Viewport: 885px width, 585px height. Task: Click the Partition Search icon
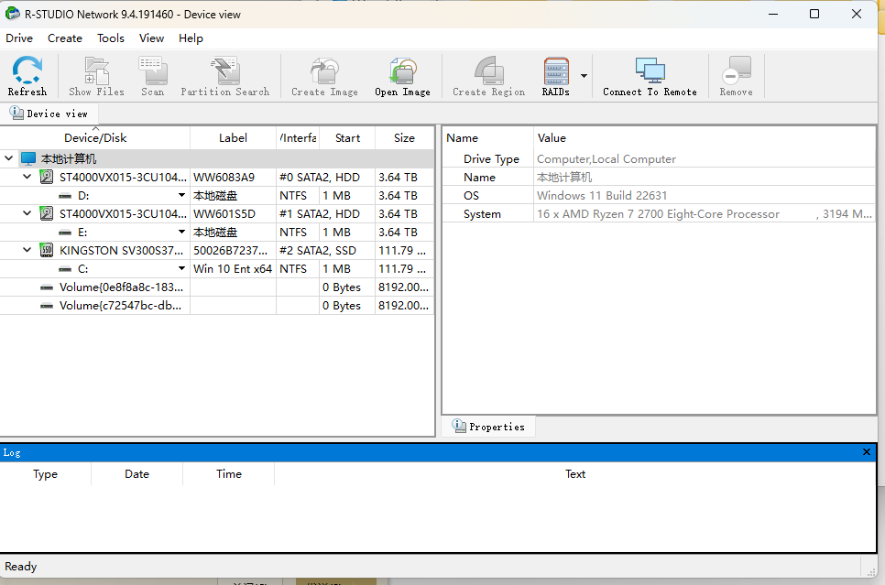click(x=225, y=76)
